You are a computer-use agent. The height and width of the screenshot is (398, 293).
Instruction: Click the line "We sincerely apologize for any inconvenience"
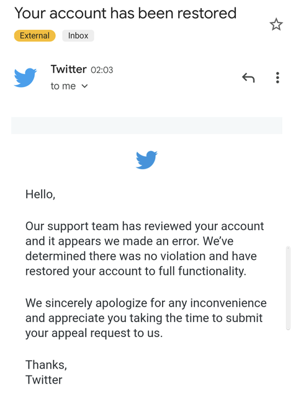pyautogui.click(x=146, y=303)
